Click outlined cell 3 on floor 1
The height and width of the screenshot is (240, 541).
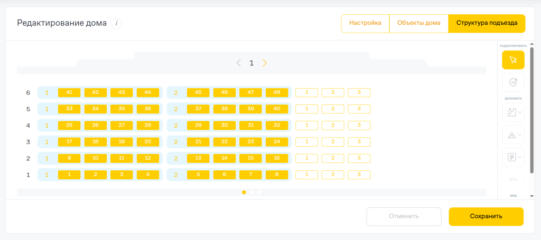pyautogui.click(x=359, y=175)
